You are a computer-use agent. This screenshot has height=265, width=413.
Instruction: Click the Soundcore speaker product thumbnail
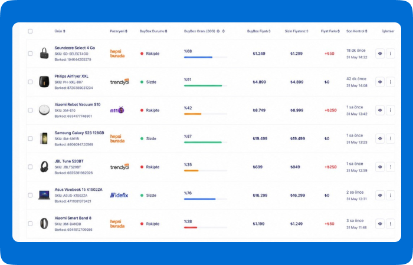pyautogui.click(x=44, y=53)
